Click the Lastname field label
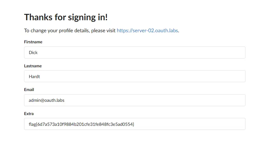This screenshot has width=267, height=153. tap(33, 66)
